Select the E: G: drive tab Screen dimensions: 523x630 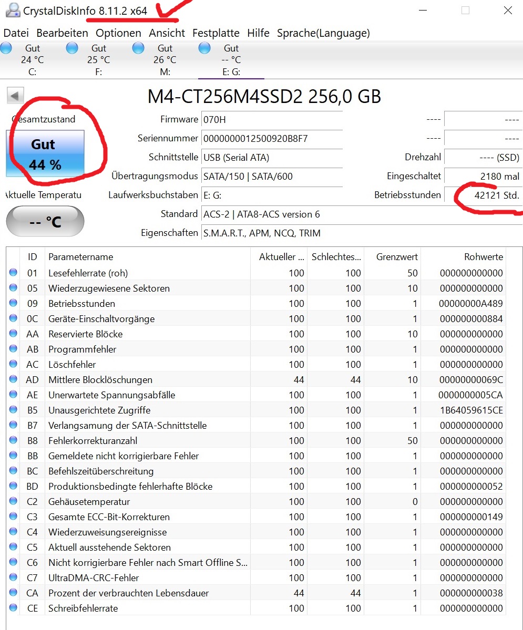[x=231, y=59]
